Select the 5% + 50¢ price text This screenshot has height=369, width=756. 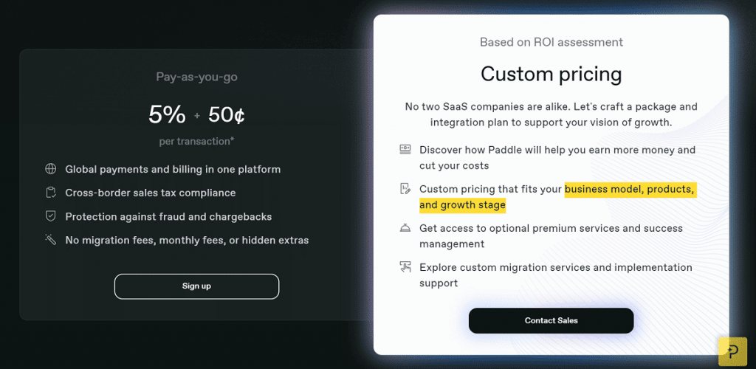(196, 114)
